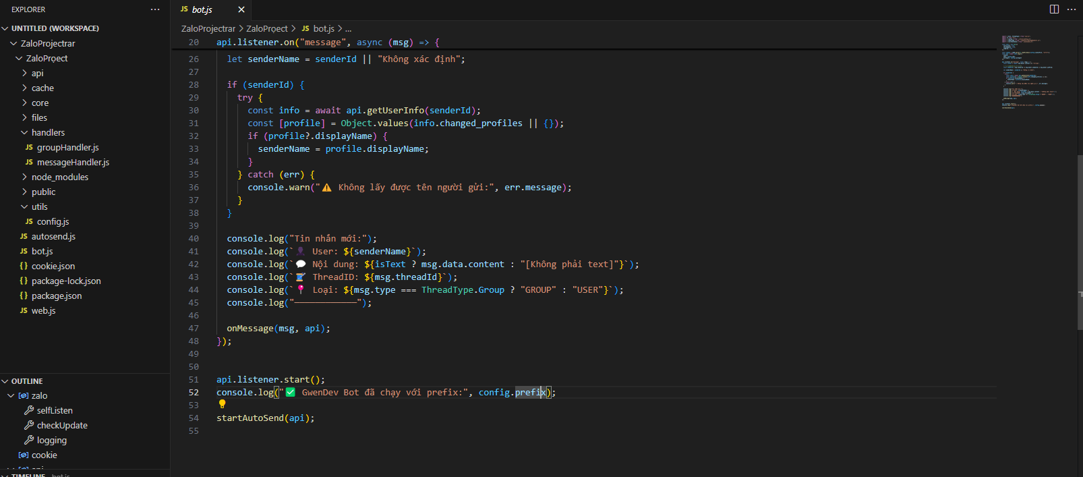
Task: Open the breadcrumb ellipsis symbol picker
Action: click(348, 28)
